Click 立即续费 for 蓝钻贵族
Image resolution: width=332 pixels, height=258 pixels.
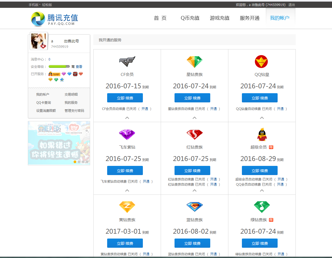point(192,243)
